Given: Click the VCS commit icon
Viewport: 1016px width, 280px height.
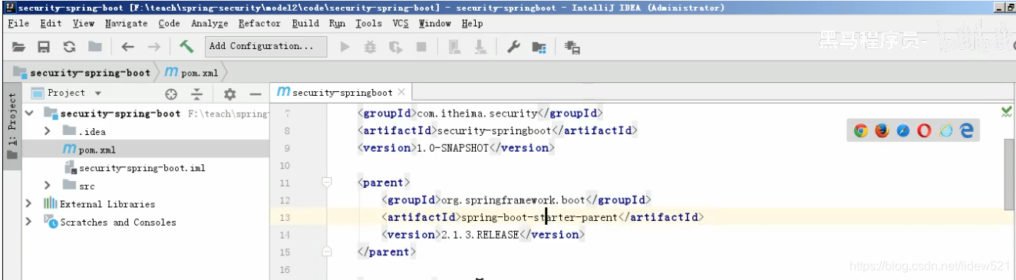Looking at the screenshot, I should point(480,47).
